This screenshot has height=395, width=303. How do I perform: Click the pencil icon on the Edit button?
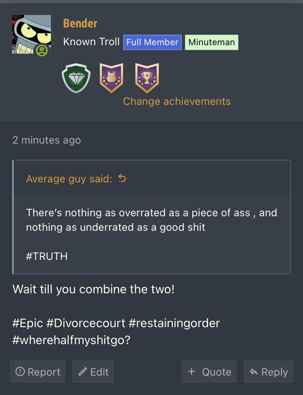(82, 372)
